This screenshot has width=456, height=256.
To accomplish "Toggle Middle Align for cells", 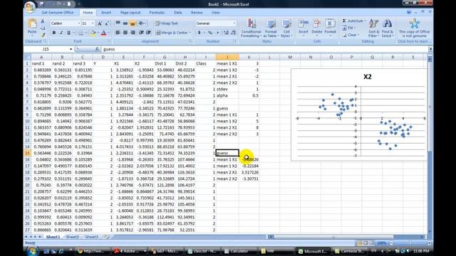I will coord(125,23).
